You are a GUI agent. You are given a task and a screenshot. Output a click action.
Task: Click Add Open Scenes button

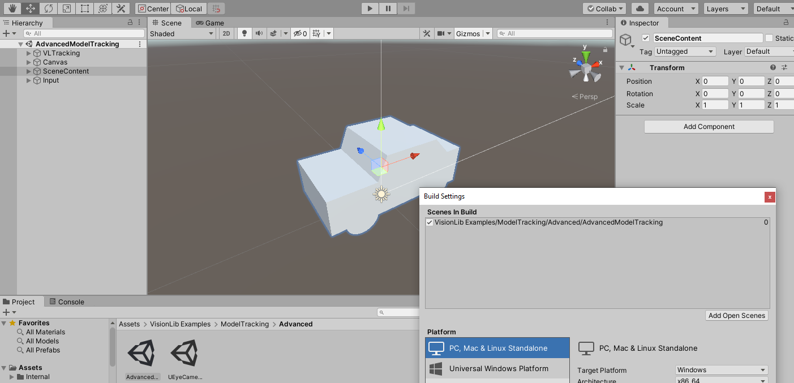[737, 316]
